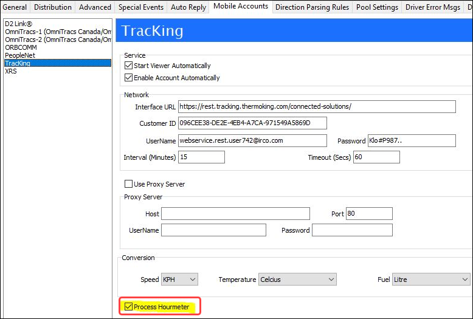
Task: Open the Pool Settings tab
Action: (x=377, y=7)
